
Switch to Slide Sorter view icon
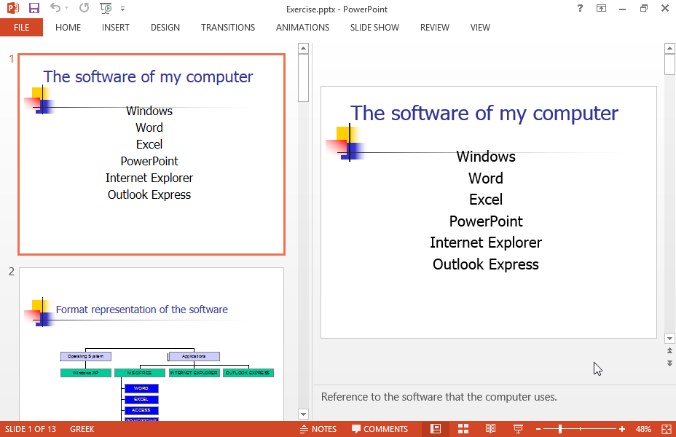[x=463, y=429]
